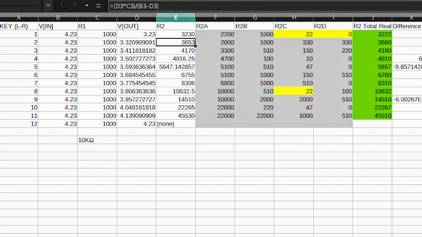Viewport: 422px width, 237px height.
Task: Select column header I
Action: click(x=333, y=18)
